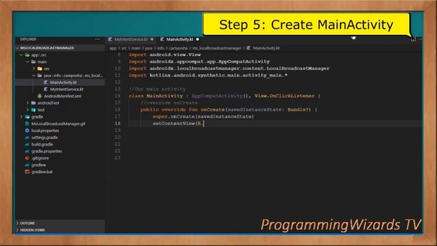Viewport: 437px width, 246px height.
Task: Collapse the java\info\camposha package folder chevron
Action: 33,76
